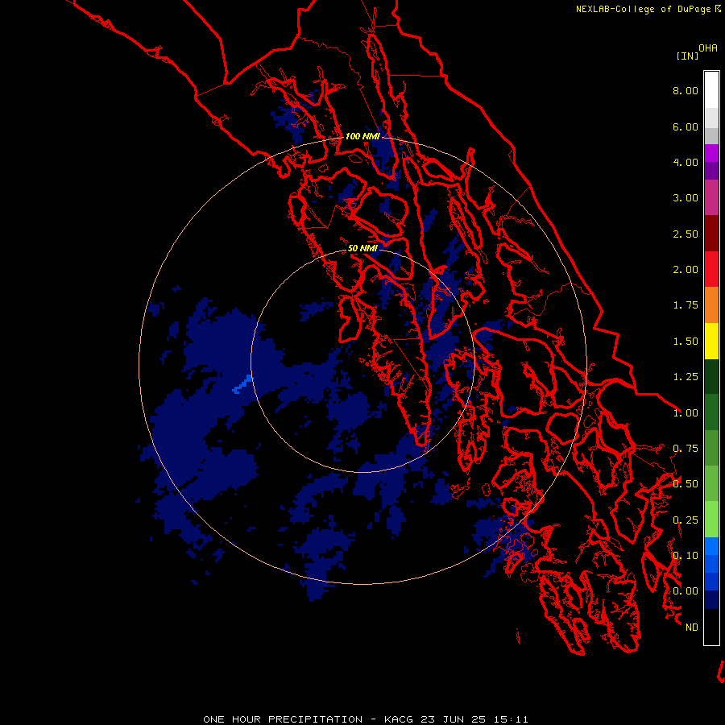This screenshot has height=725, width=725.
Task: Click the [IN] units label
Action: click(x=687, y=56)
